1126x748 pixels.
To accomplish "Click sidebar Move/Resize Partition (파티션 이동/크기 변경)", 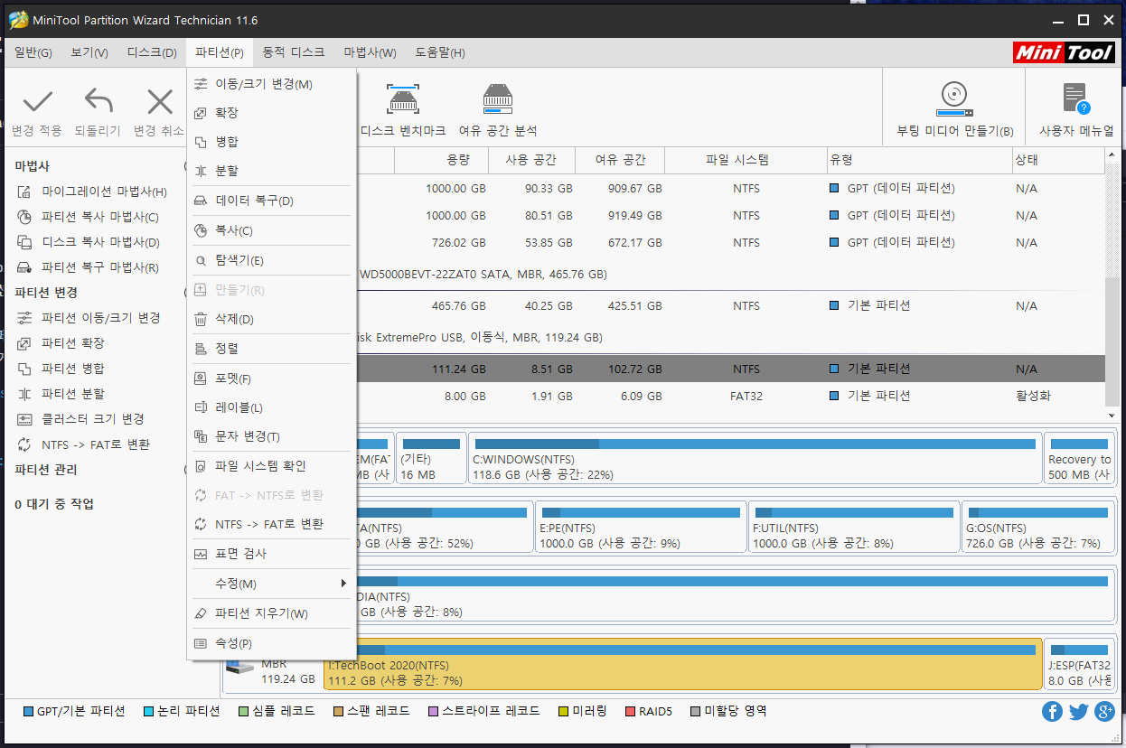I will pos(89,318).
